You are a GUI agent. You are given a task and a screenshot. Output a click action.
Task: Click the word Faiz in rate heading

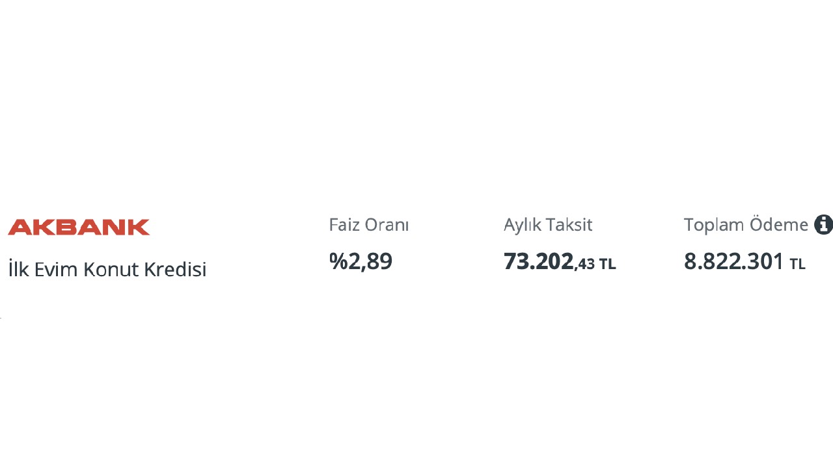point(344,225)
